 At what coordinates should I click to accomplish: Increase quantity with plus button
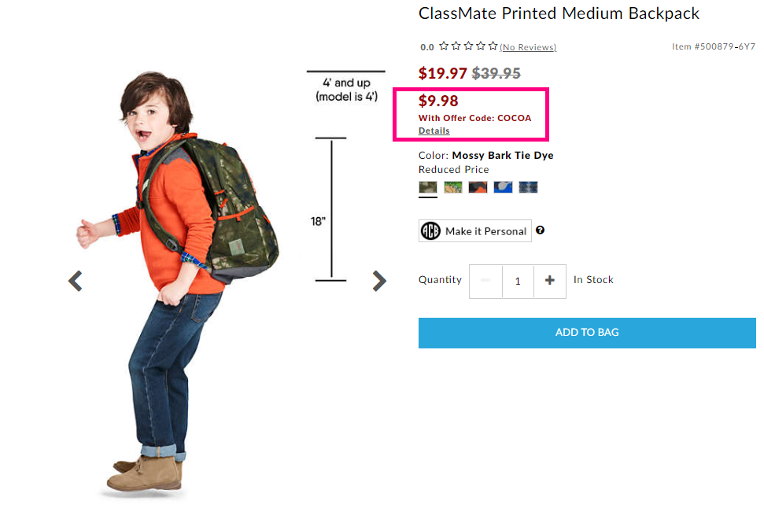[x=550, y=281]
